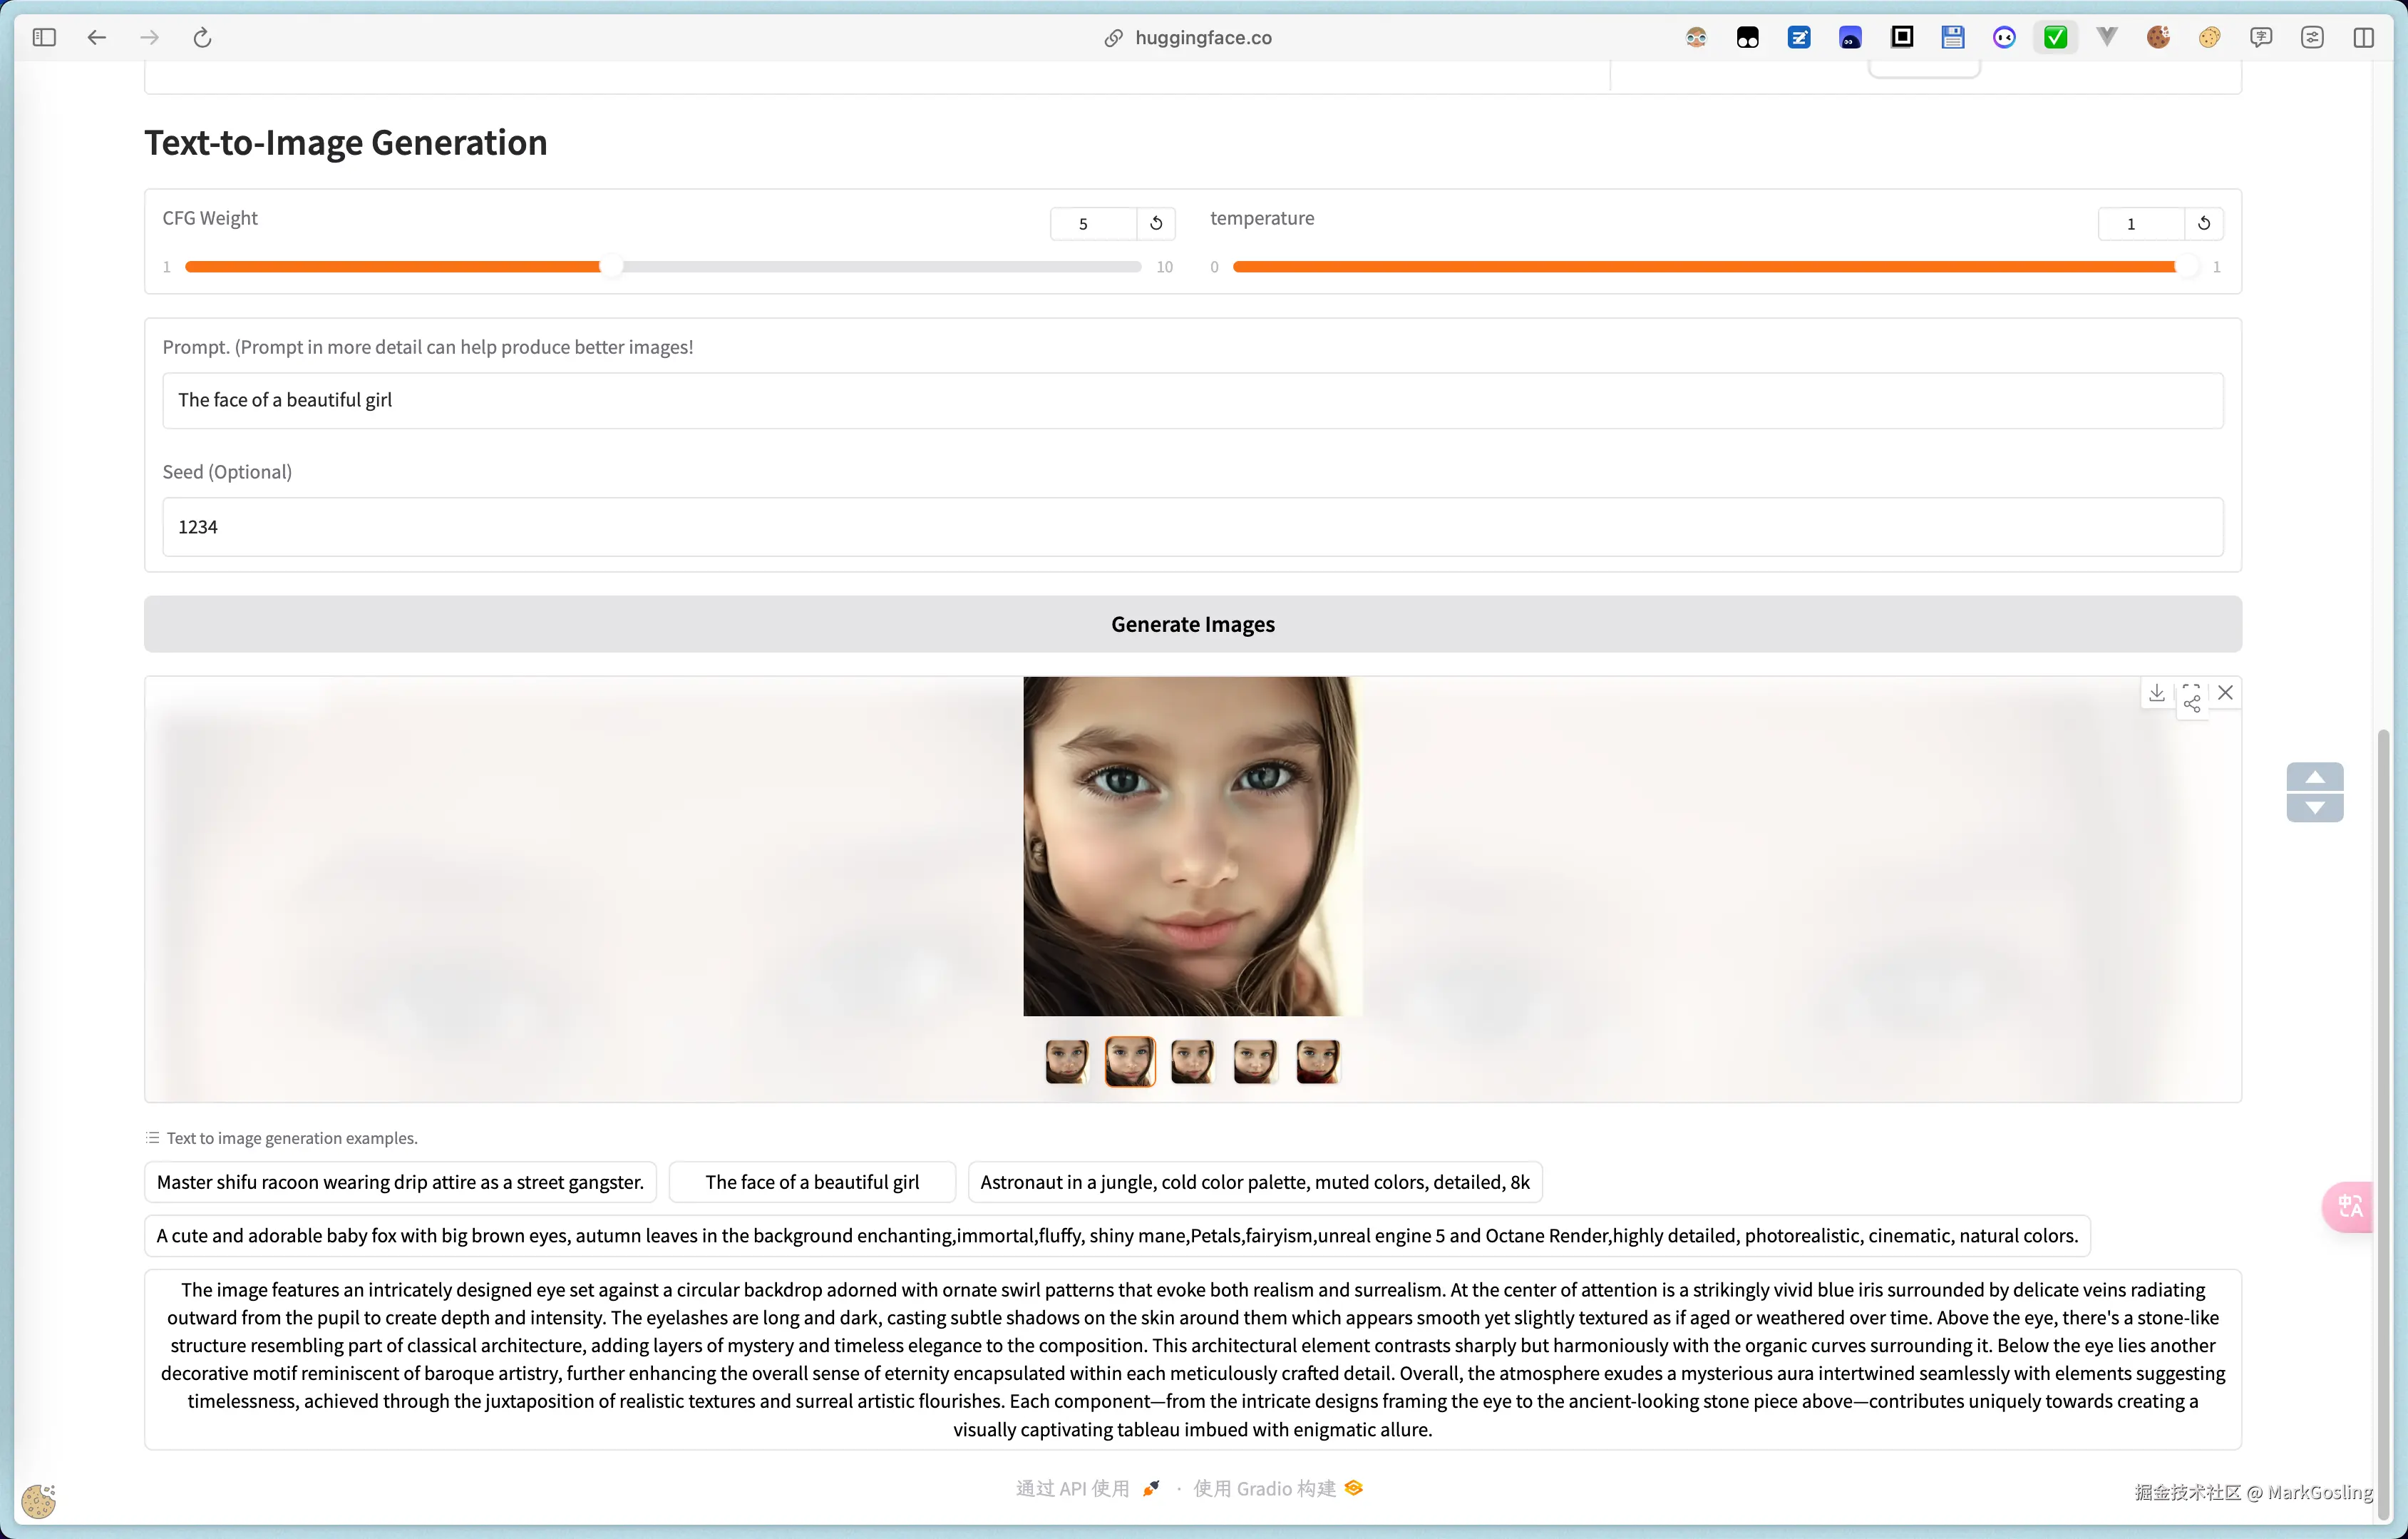The height and width of the screenshot is (1539, 2408).
Task: Click the CFG Weight slider handle
Action: tap(611, 266)
